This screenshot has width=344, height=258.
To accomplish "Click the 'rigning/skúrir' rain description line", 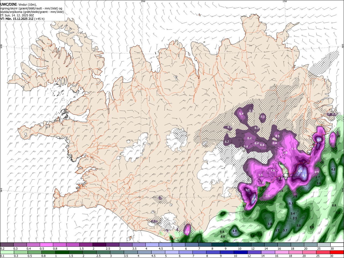I will 31,8.
